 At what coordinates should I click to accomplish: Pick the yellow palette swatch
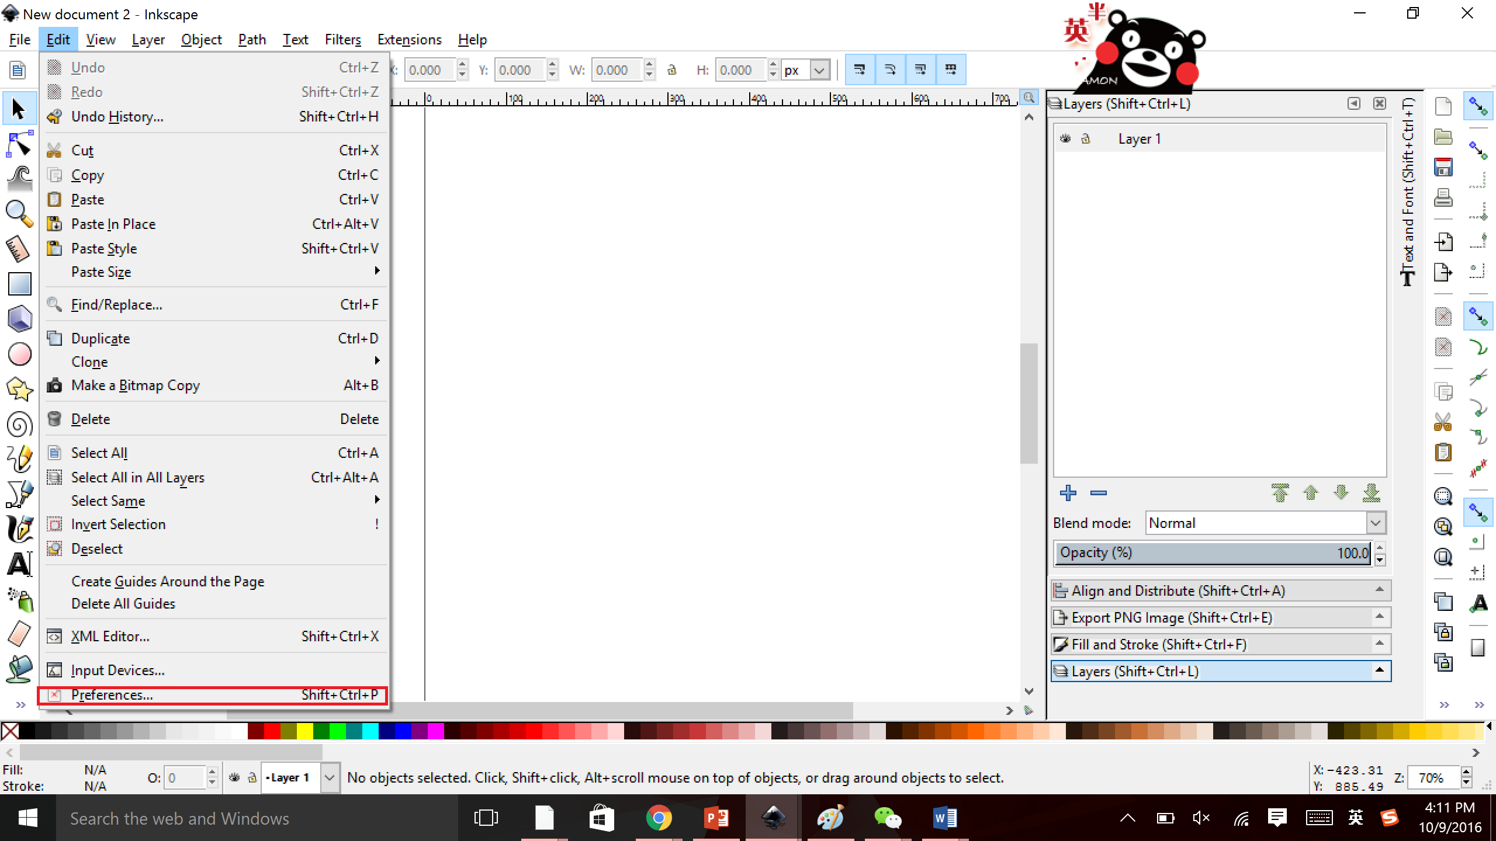click(x=305, y=731)
